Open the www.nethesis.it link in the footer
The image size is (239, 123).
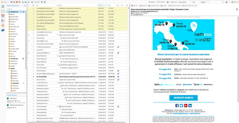[195, 113]
